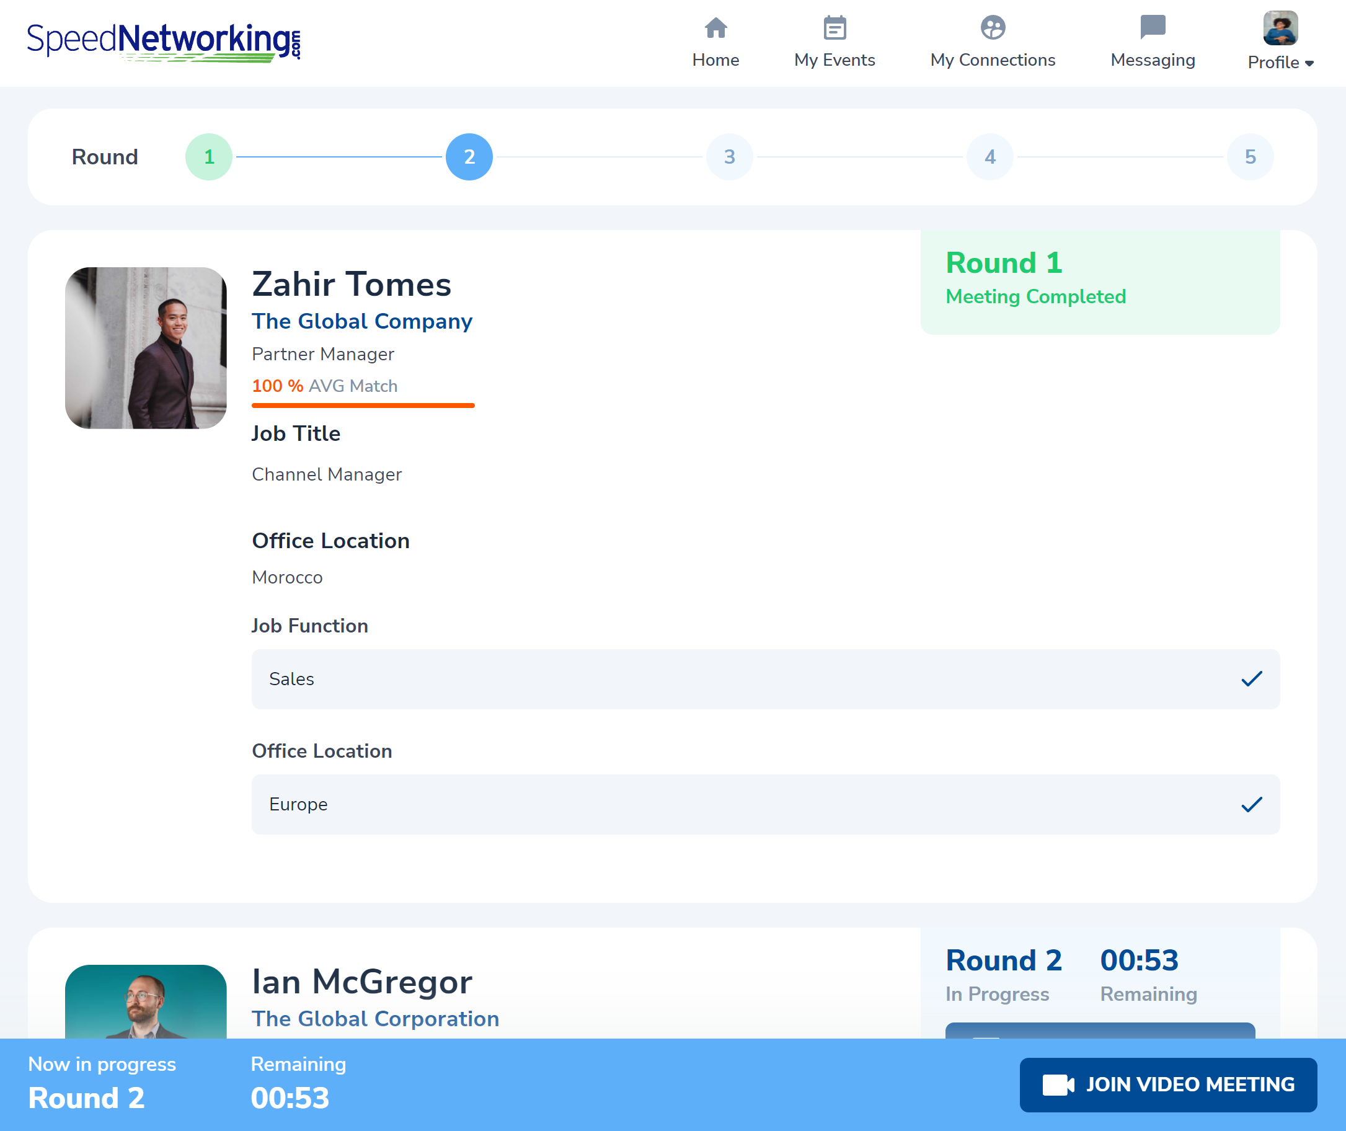The width and height of the screenshot is (1346, 1131).
Task: Expand the Profile dropdown arrow
Action: pyautogui.click(x=1309, y=63)
